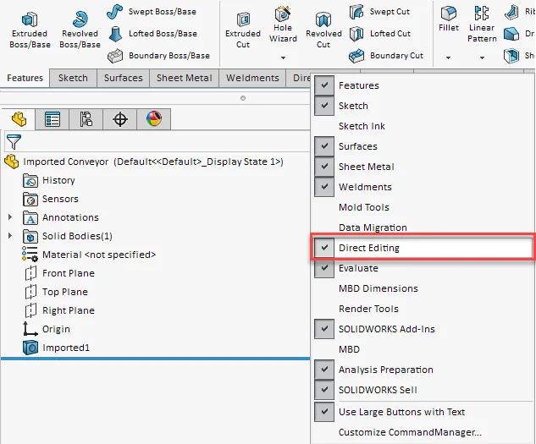Toggle Surfaces tab in menu

pyautogui.click(x=423, y=146)
